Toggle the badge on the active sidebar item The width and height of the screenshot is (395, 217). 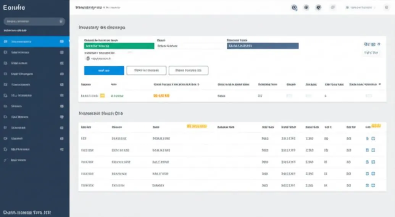62,41
